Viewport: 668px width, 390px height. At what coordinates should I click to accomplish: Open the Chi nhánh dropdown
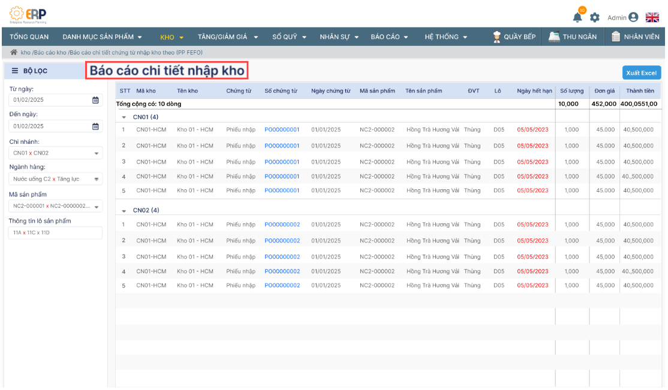coord(97,153)
